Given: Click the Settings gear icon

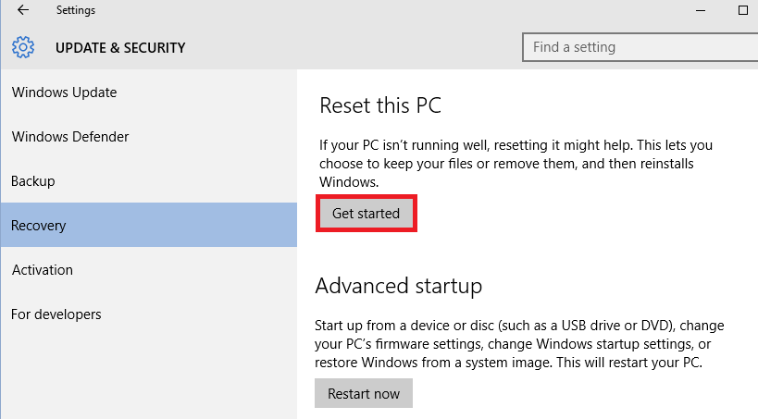Looking at the screenshot, I should click(23, 47).
